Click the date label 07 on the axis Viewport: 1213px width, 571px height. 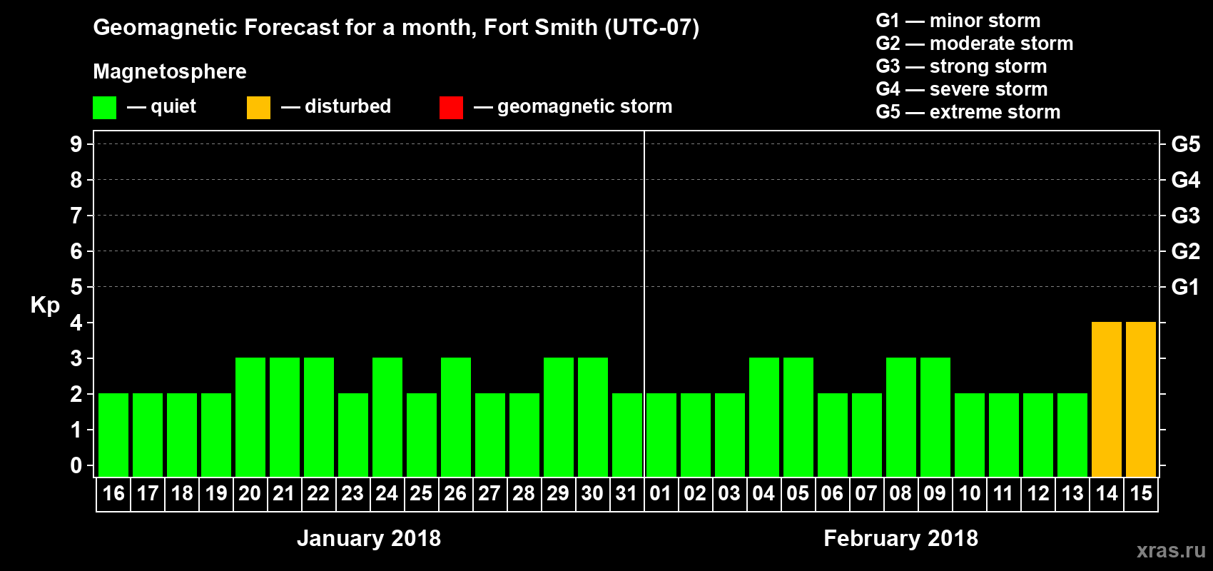(x=867, y=494)
